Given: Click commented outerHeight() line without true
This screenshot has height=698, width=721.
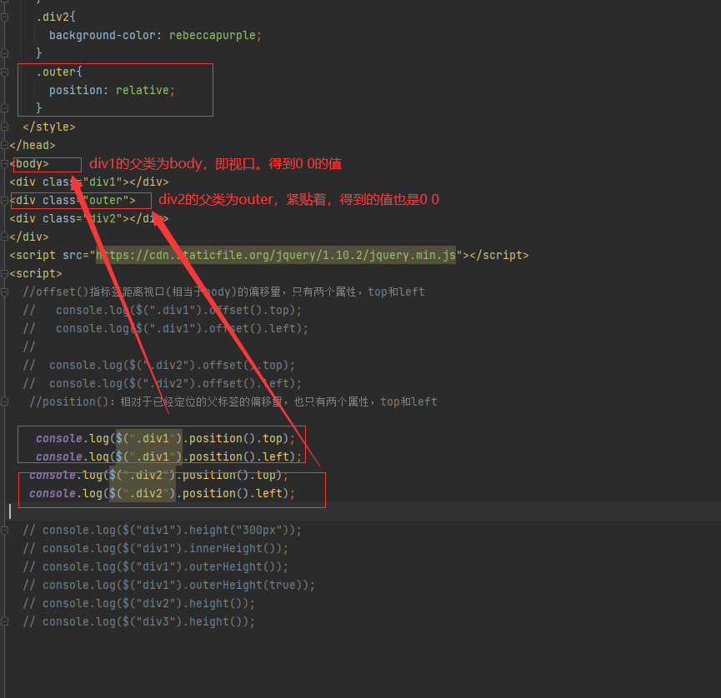Looking at the screenshot, I should 156,567.
